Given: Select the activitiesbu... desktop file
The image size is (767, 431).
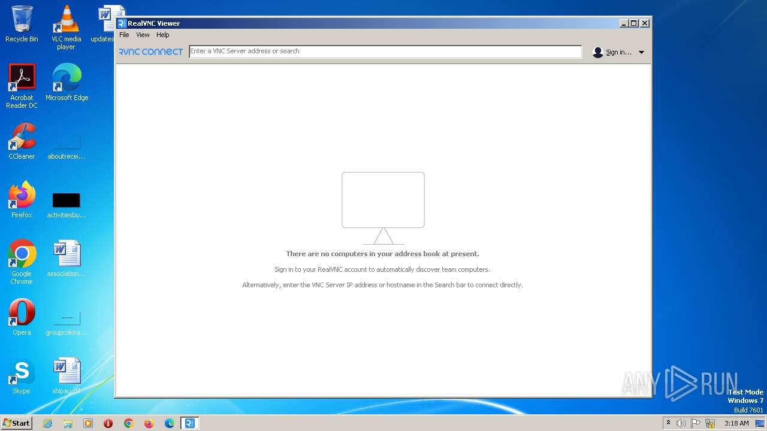Looking at the screenshot, I should coord(66,205).
